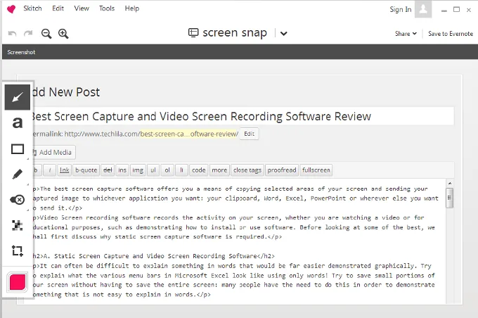Select the Stamp tool
This screenshot has height=318, width=478.
(18, 200)
